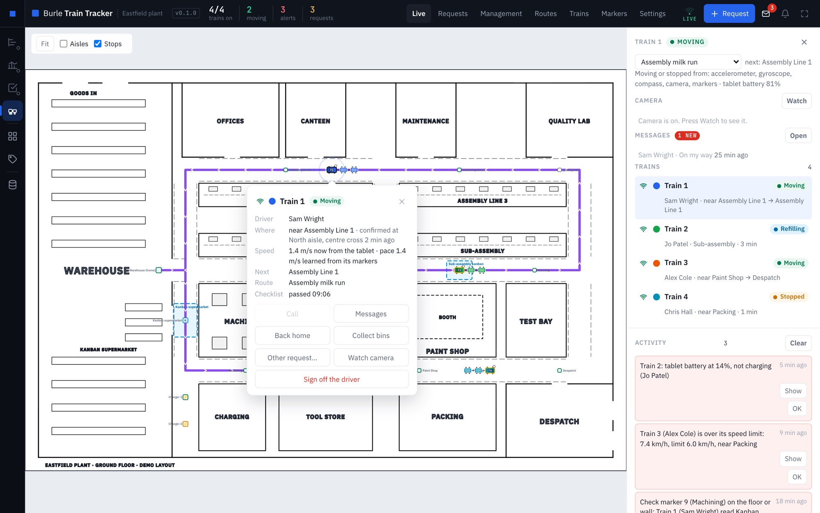
Task: Clear the activity list
Action: 798,343
